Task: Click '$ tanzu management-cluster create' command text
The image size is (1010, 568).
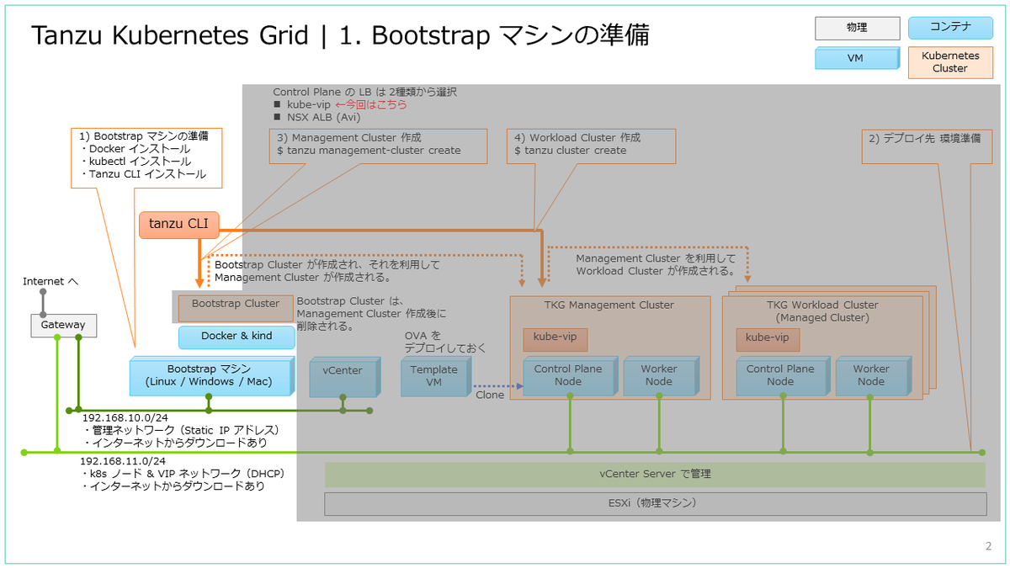Action: pos(369,151)
